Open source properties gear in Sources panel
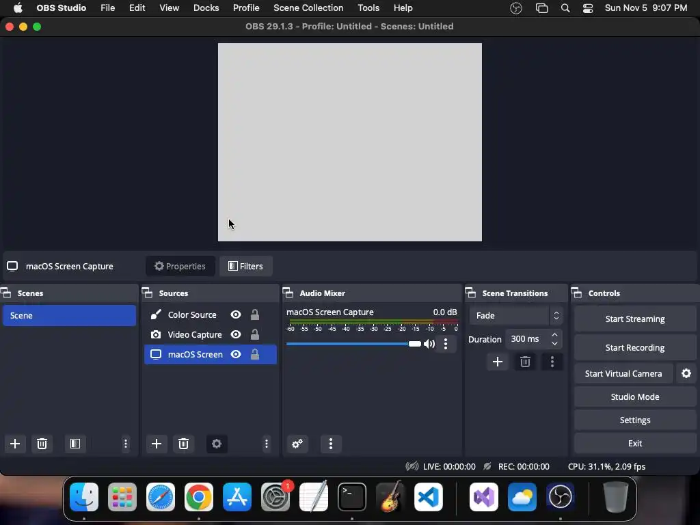The image size is (700, 525). tap(217, 444)
